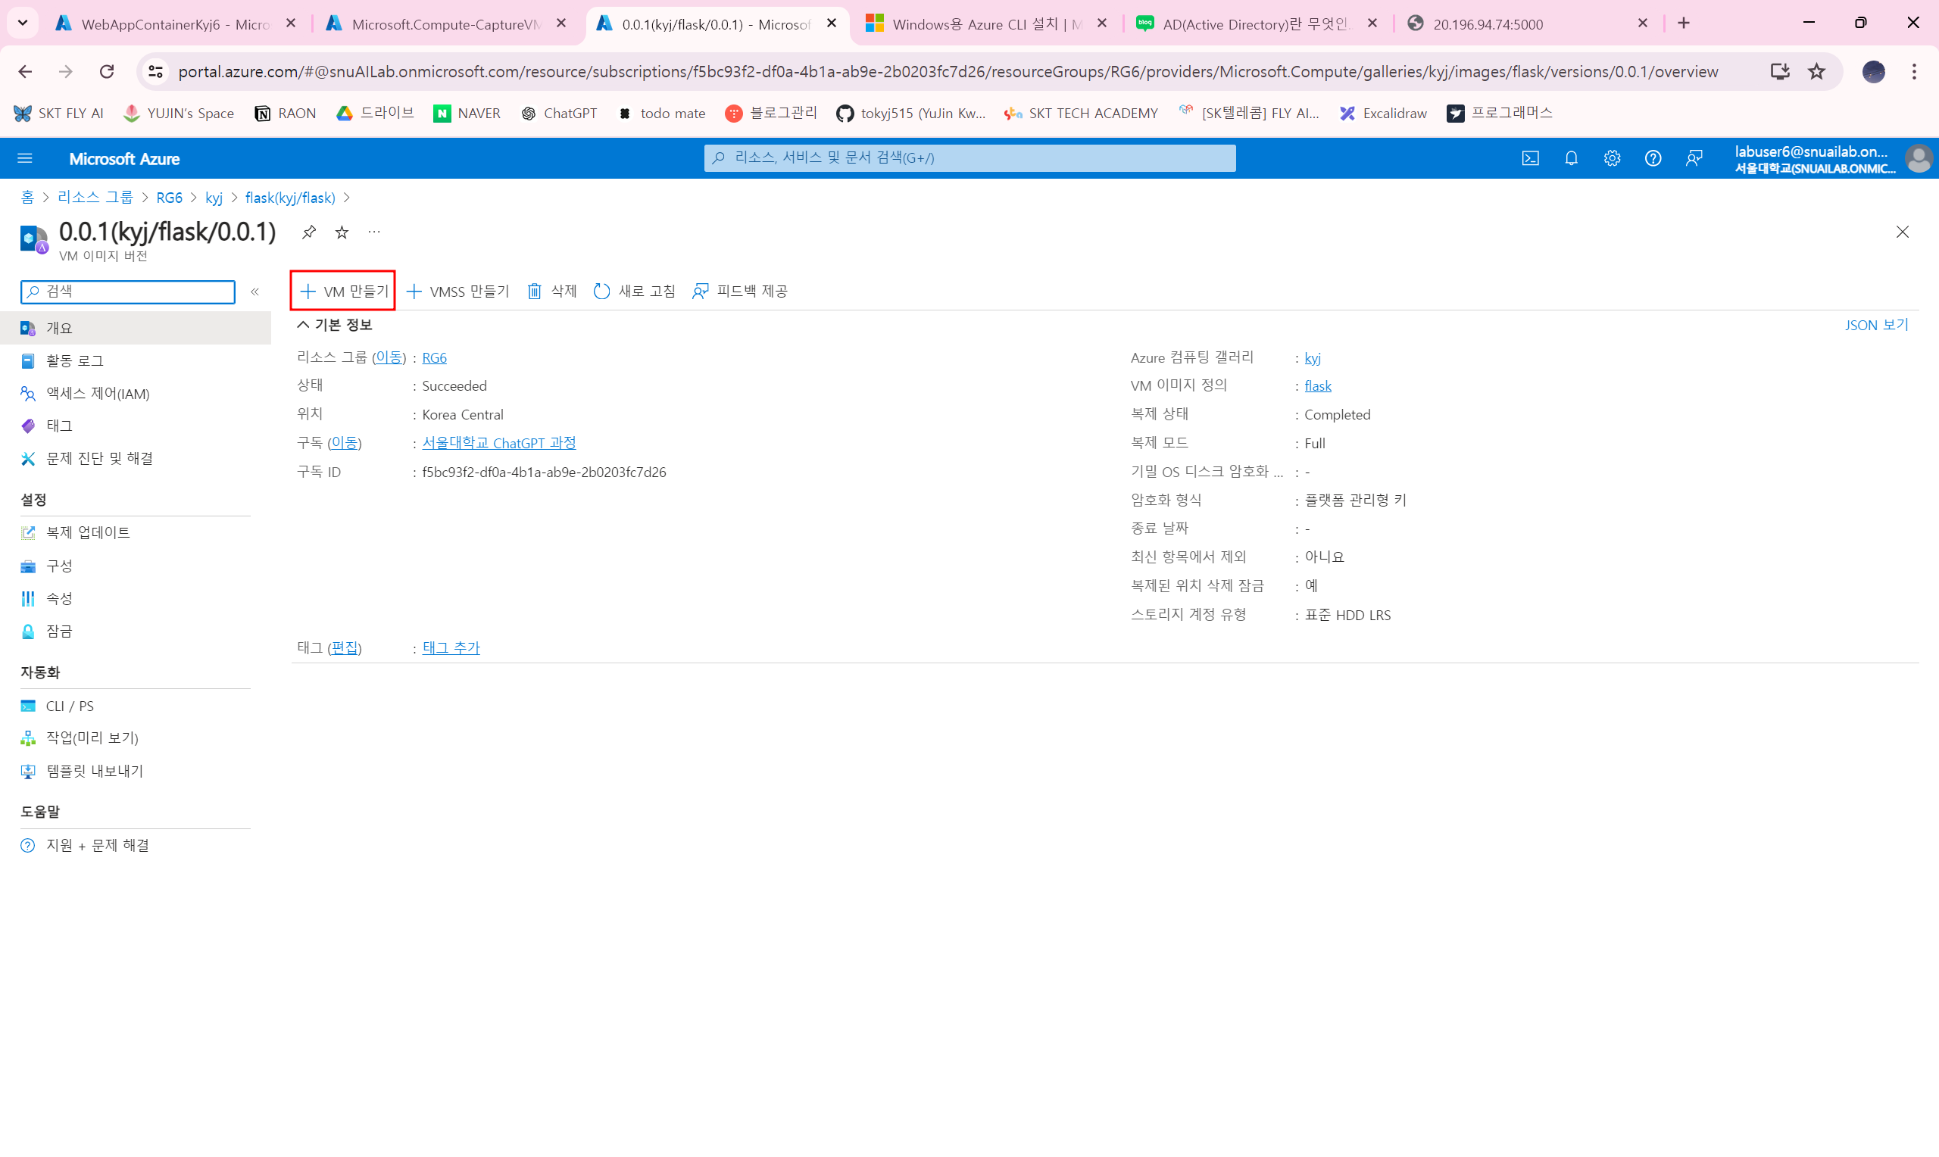Open the more options ellipsis
Screen dimensions: 1939x1157
(374, 232)
